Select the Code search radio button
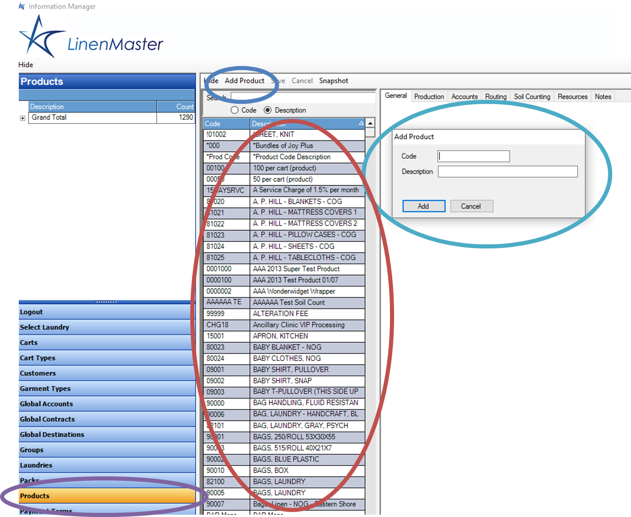The width and height of the screenshot is (631, 517). point(235,110)
